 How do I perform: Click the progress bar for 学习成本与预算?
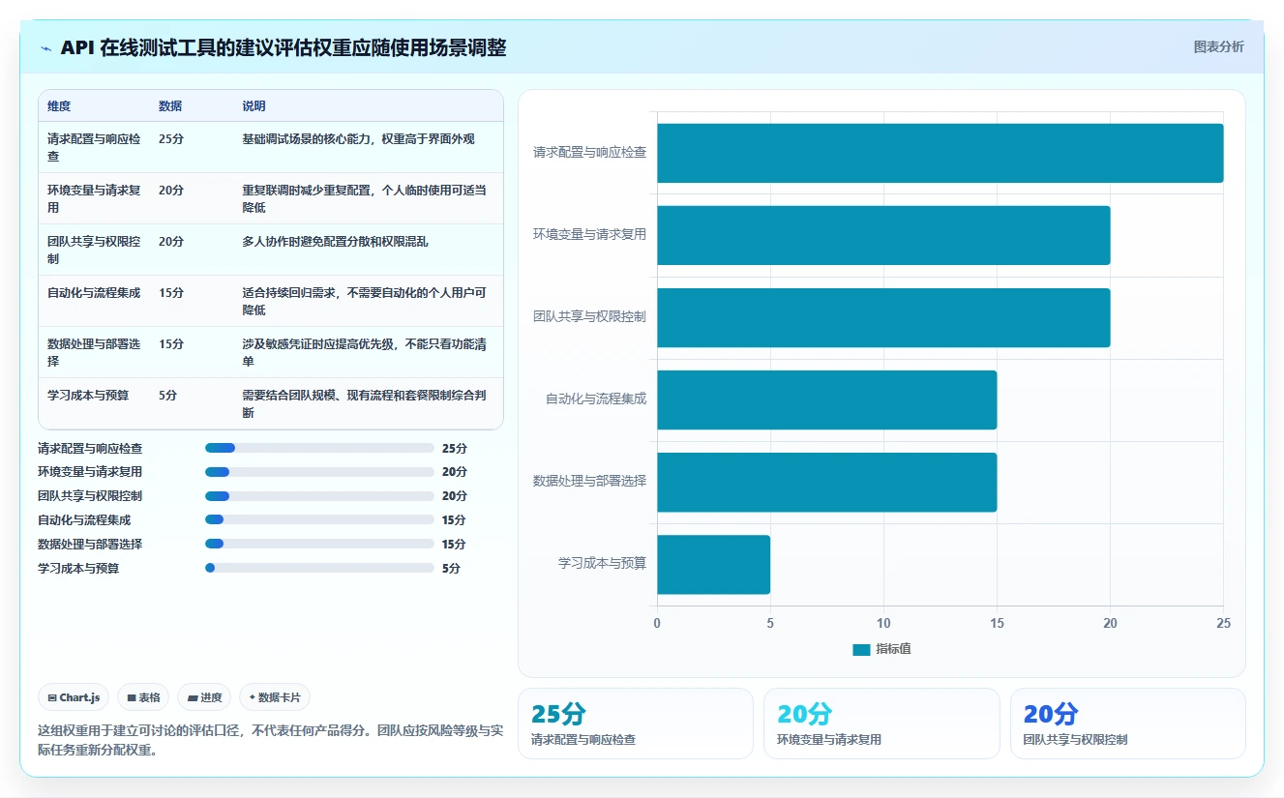319,568
